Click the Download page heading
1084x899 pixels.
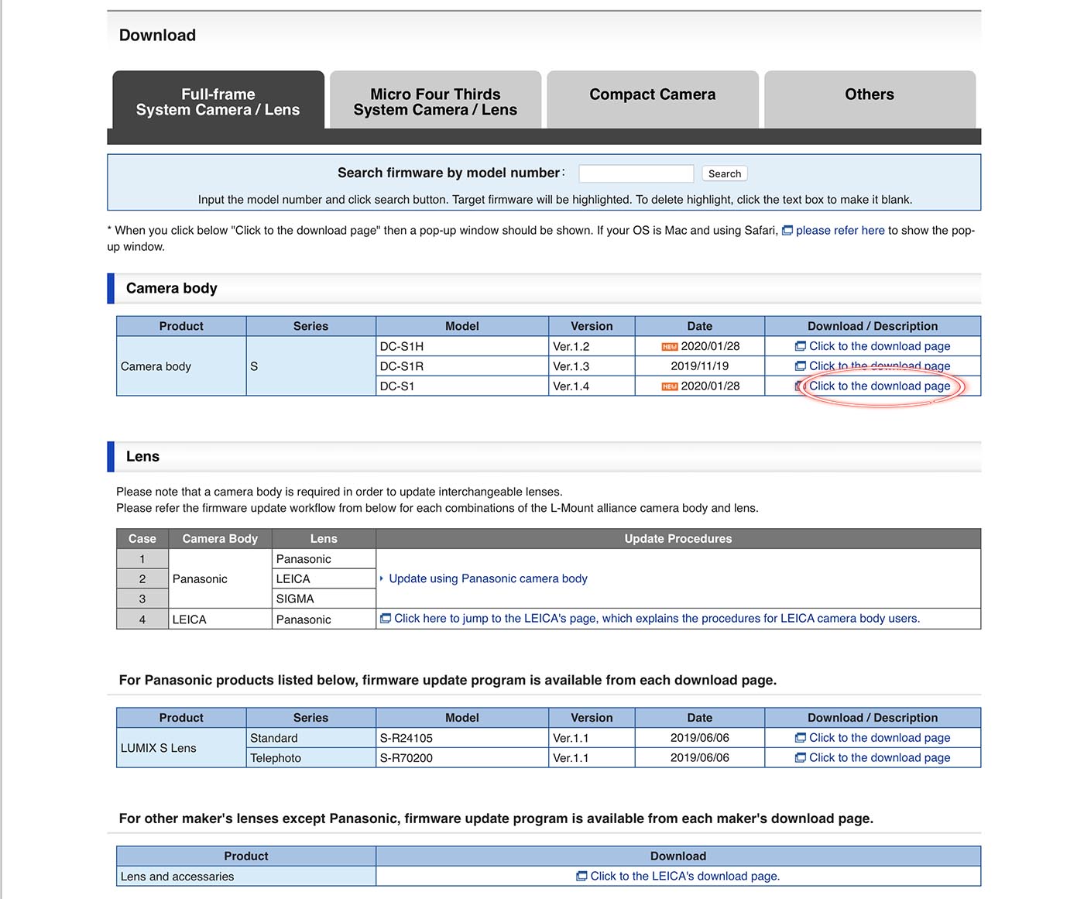click(x=157, y=35)
